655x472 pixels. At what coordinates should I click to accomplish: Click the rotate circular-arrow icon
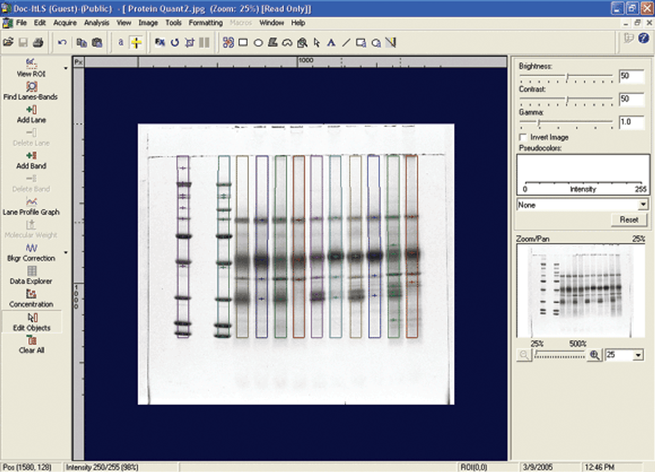174,42
